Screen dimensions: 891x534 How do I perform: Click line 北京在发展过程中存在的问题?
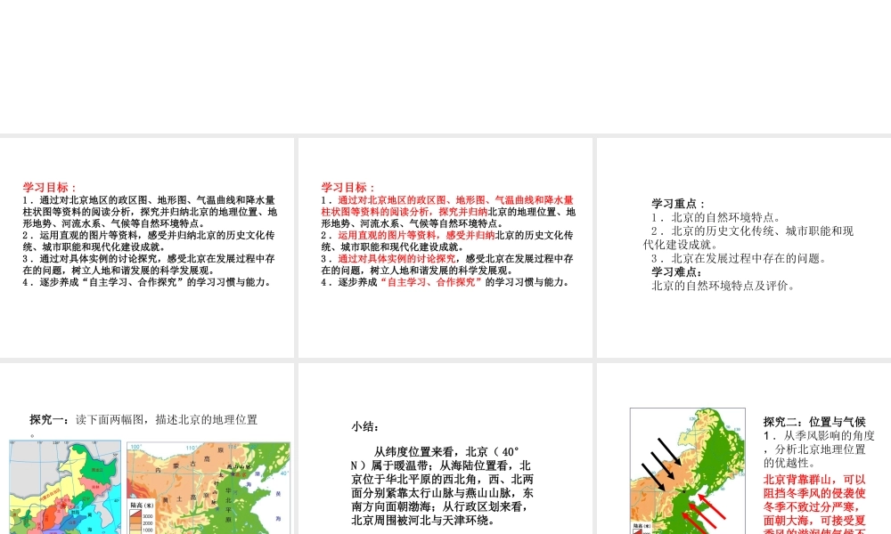[739, 258]
